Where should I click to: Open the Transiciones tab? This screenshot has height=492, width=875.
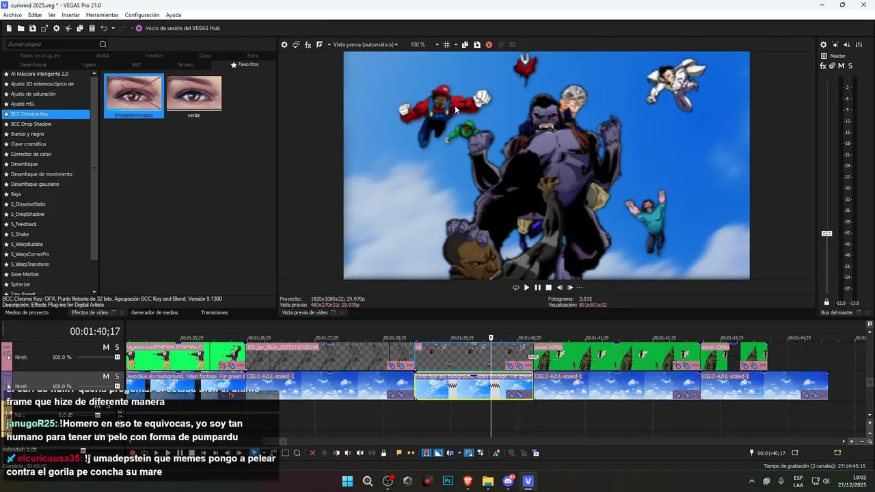tap(215, 312)
